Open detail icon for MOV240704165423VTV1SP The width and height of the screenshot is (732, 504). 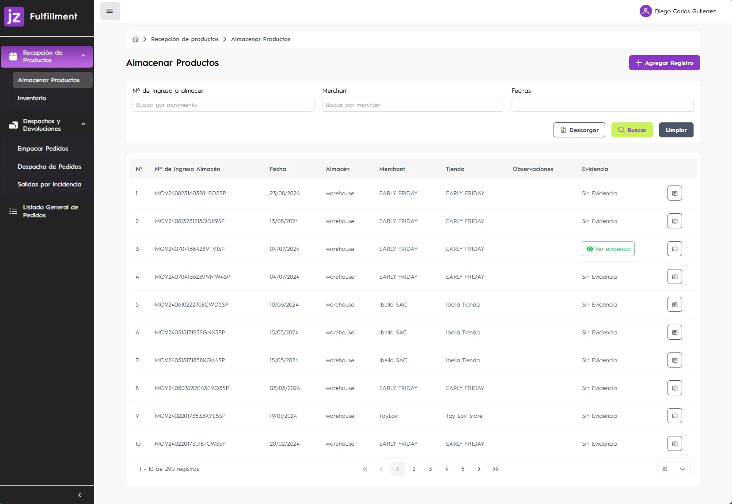tap(675, 249)
